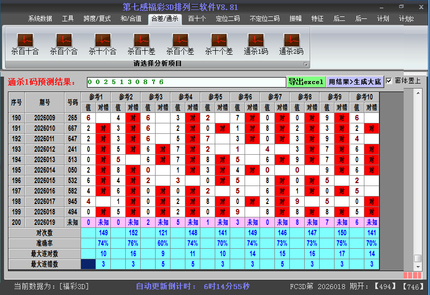Click the 杀百十合 analysis icon
The height and width of the screenshot is (295, 430).
(25, 40)
